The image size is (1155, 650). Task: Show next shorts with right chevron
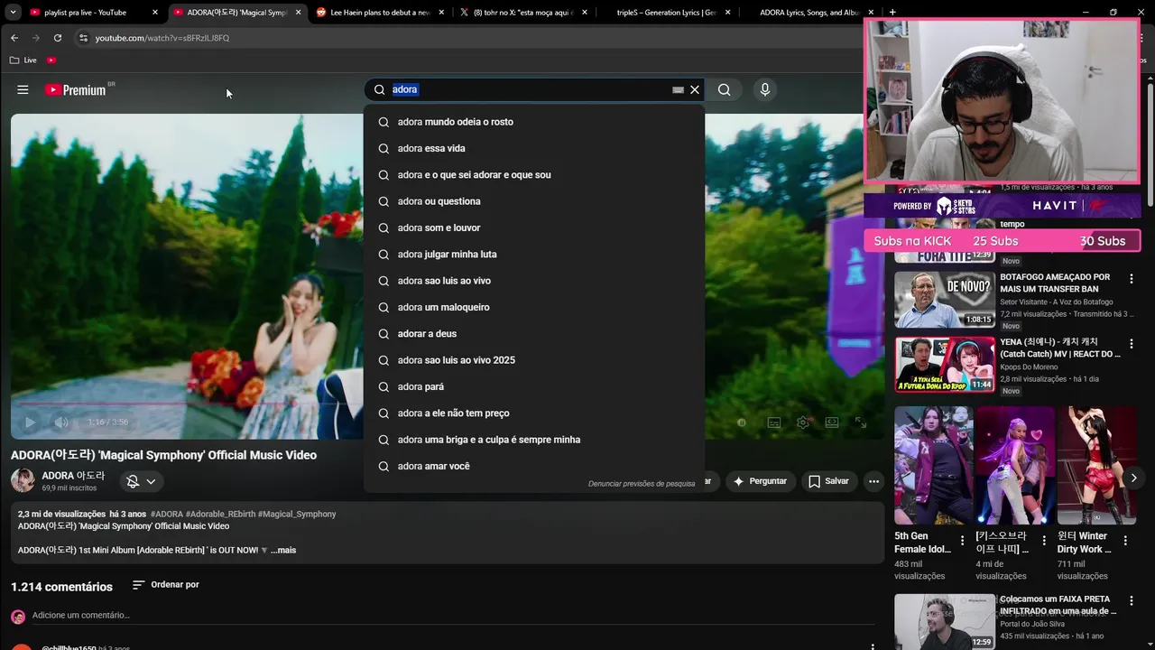pyautogui.click(x=1133, y=478)
